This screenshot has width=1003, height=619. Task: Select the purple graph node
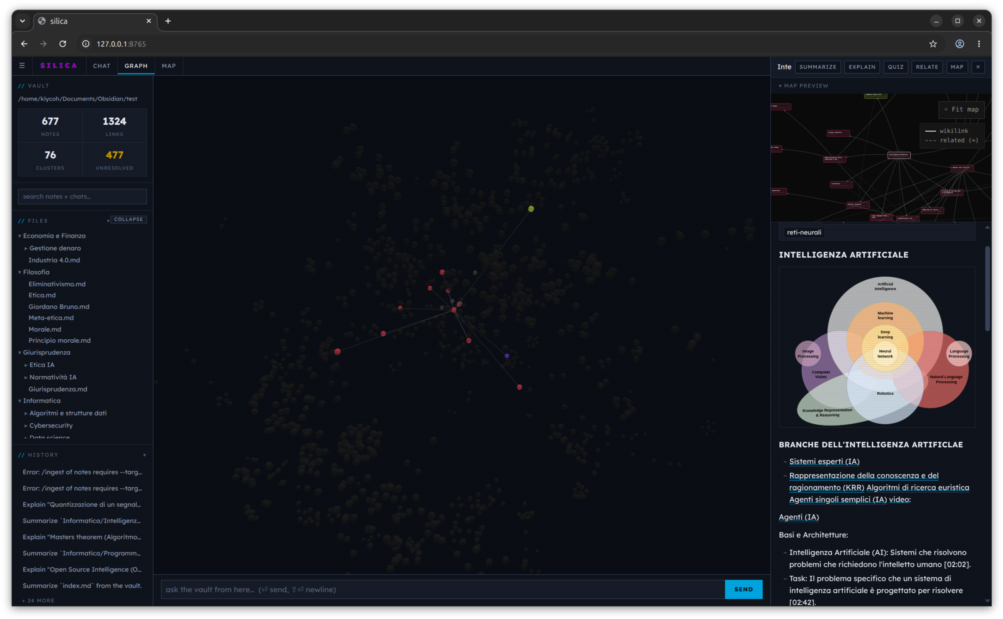point(507,356)
